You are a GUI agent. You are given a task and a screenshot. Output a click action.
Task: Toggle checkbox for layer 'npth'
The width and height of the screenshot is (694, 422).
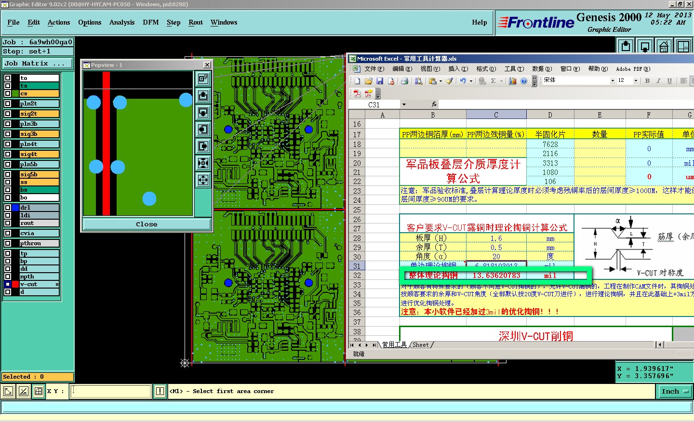(8, 277)
